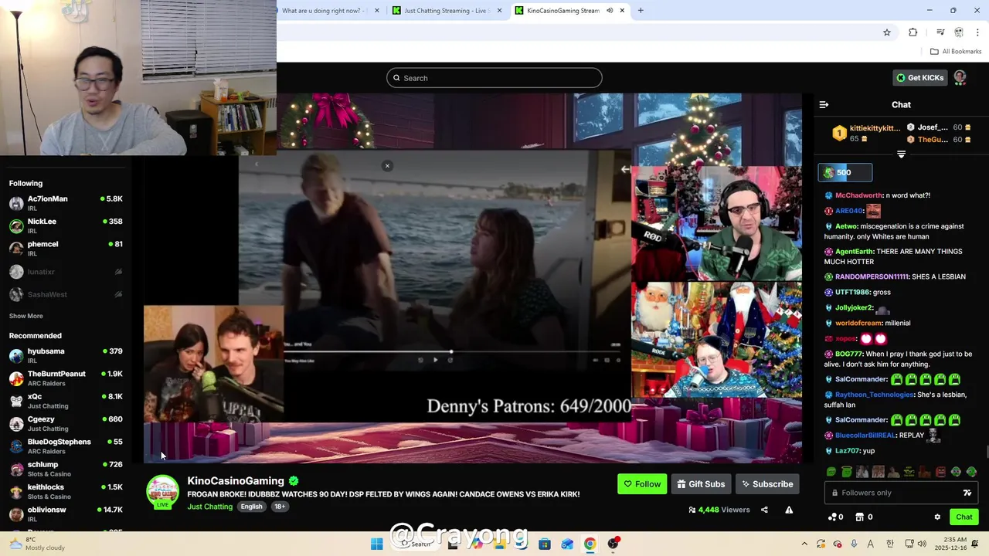Screen dimensions: 989x556
Task: Open hyubsama recommended channel
Action: 66,355
